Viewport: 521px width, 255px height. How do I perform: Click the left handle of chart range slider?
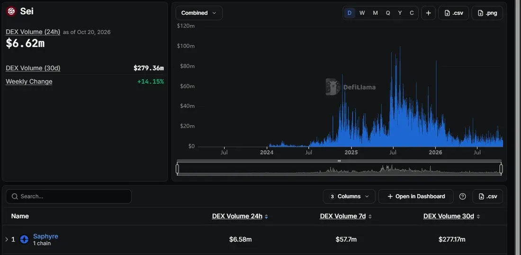[x=178, y=169]
